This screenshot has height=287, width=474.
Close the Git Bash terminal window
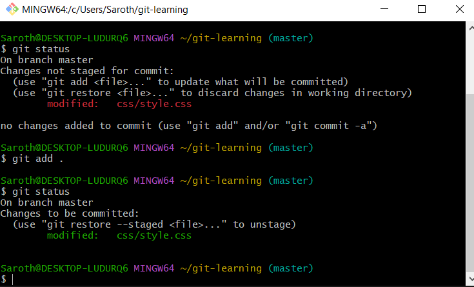pyautogui.click(x=459, y=10)
